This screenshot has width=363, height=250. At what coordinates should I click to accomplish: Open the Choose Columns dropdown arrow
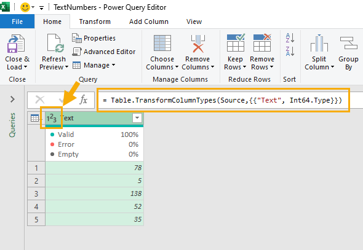[177, 67]
